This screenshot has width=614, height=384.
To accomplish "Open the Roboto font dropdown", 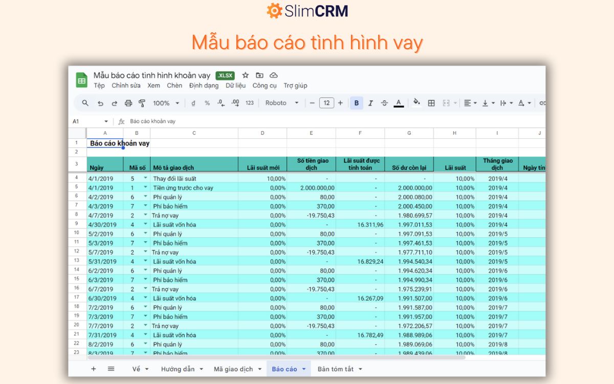I will click(281, 102).
